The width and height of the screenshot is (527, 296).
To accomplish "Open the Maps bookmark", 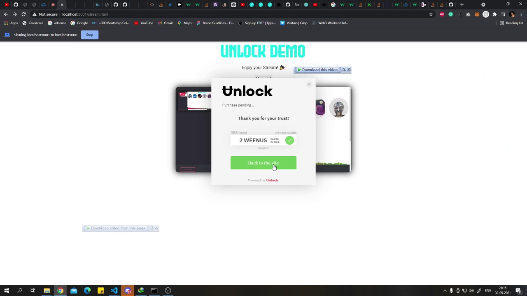I will (184, 23).
